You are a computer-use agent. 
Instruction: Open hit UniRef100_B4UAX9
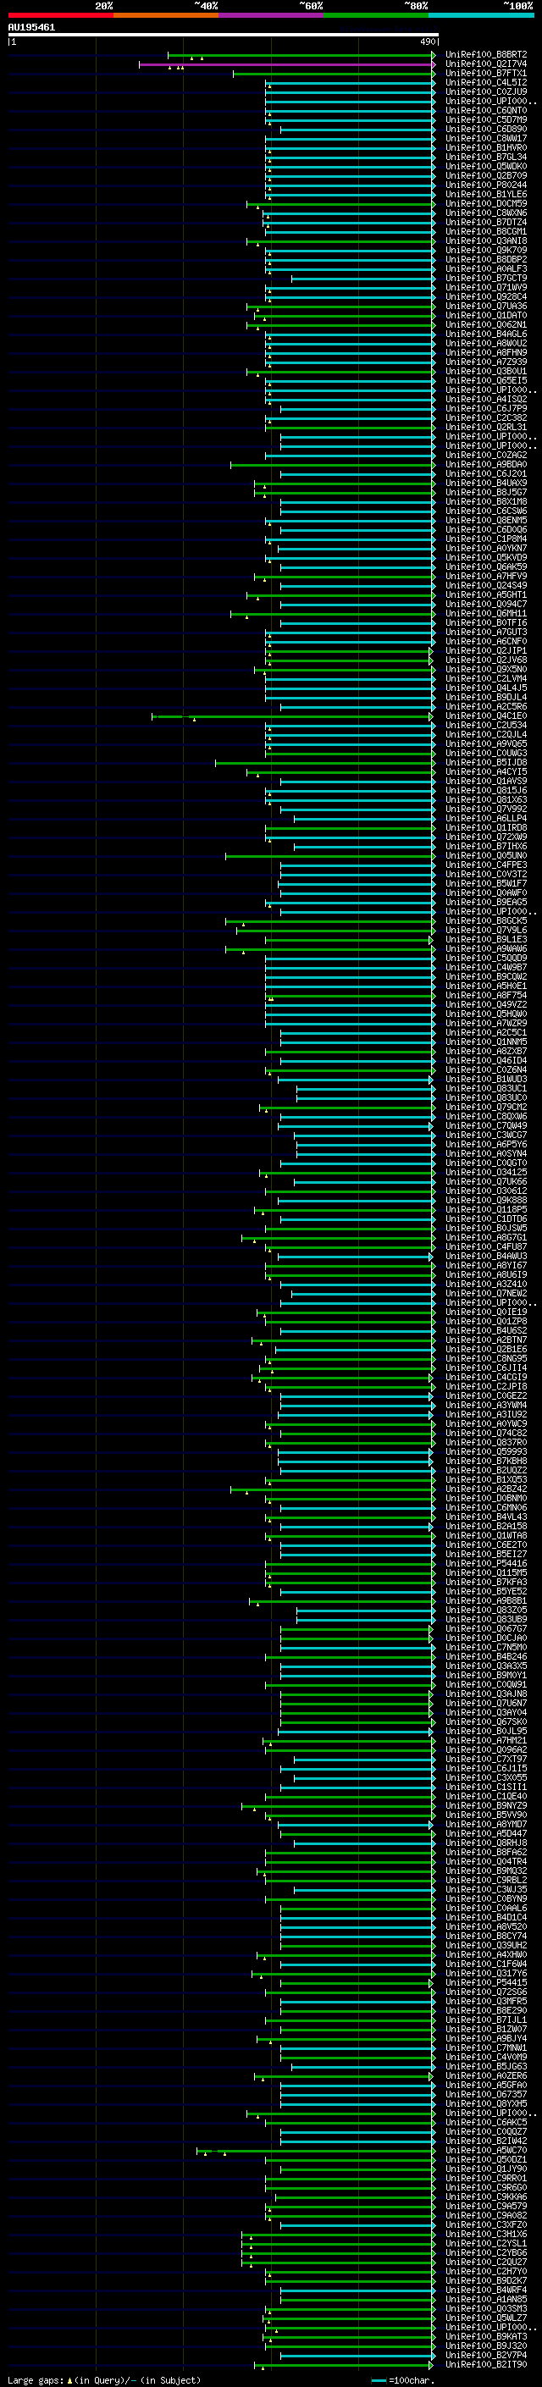point(485,483)
